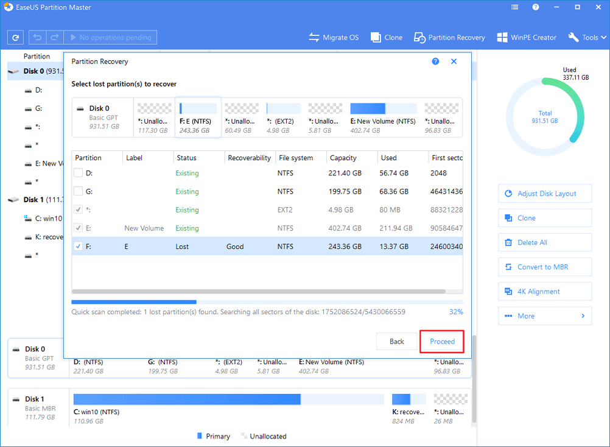The height and width of the screenshot is (447, 610).
Task: Select the EXT2 4.98 GB block in the dialog
Action: pos(282,118)
